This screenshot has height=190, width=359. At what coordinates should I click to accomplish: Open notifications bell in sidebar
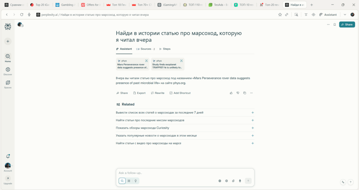[x=8, y=156]
